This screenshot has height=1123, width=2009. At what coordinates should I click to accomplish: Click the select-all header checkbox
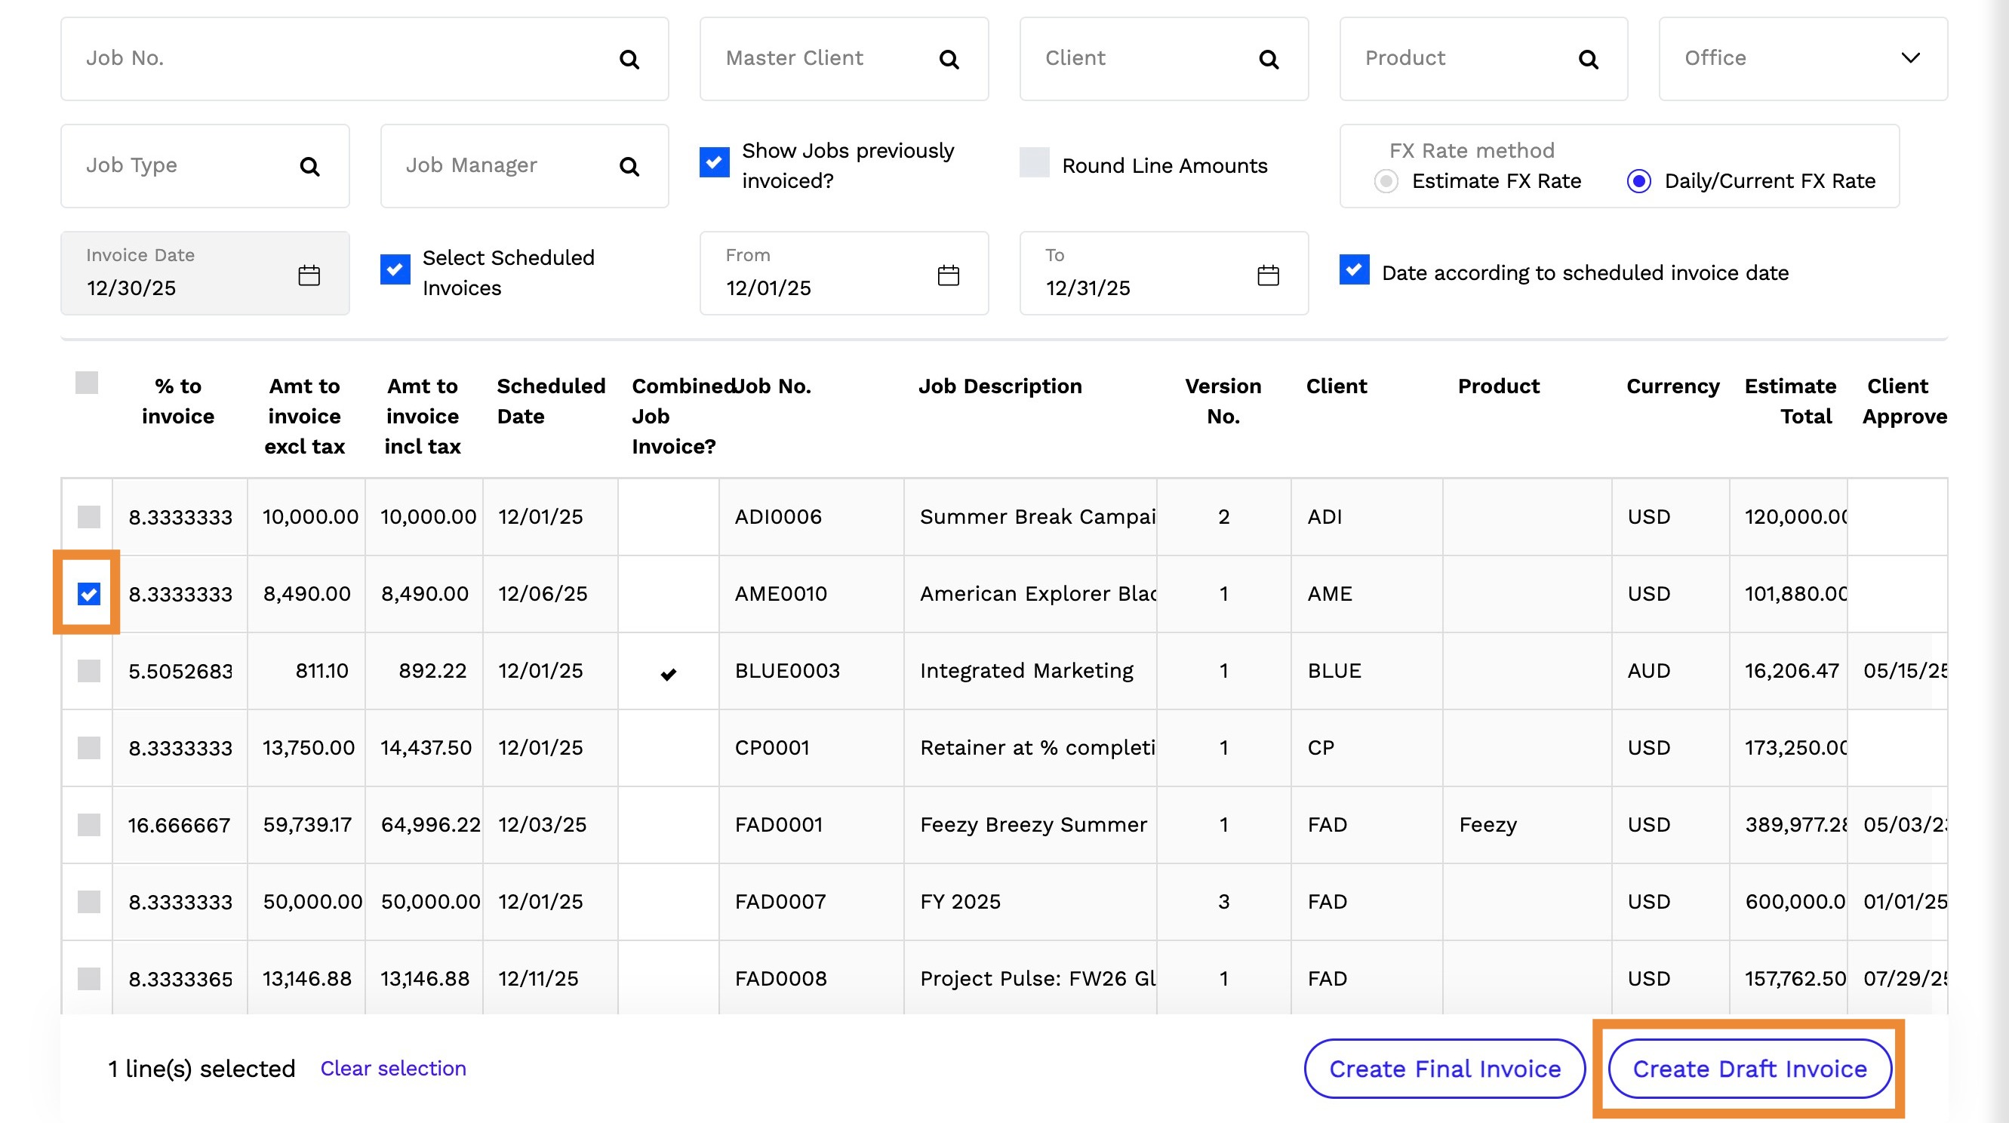point(87,383)
